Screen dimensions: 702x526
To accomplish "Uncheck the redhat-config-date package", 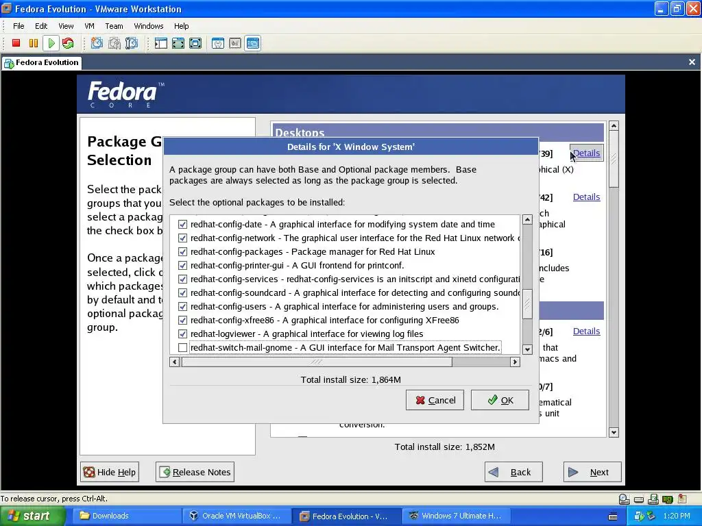I will pyautogui.click(x=182, y=224).
